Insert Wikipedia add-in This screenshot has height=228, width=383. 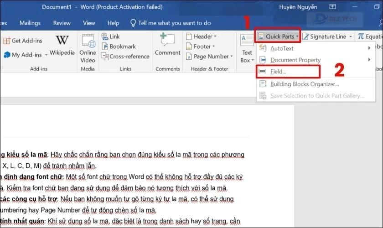[x=62, y=46]
